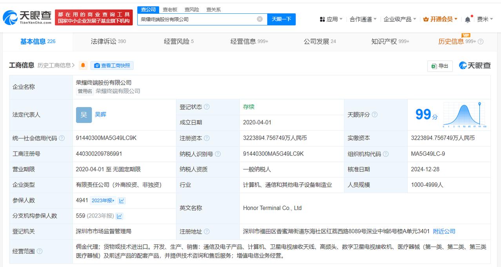501x267 pixels.
Task: Open notifications via the bell icon
Action: pyautogui.click(x=468, y=19)
